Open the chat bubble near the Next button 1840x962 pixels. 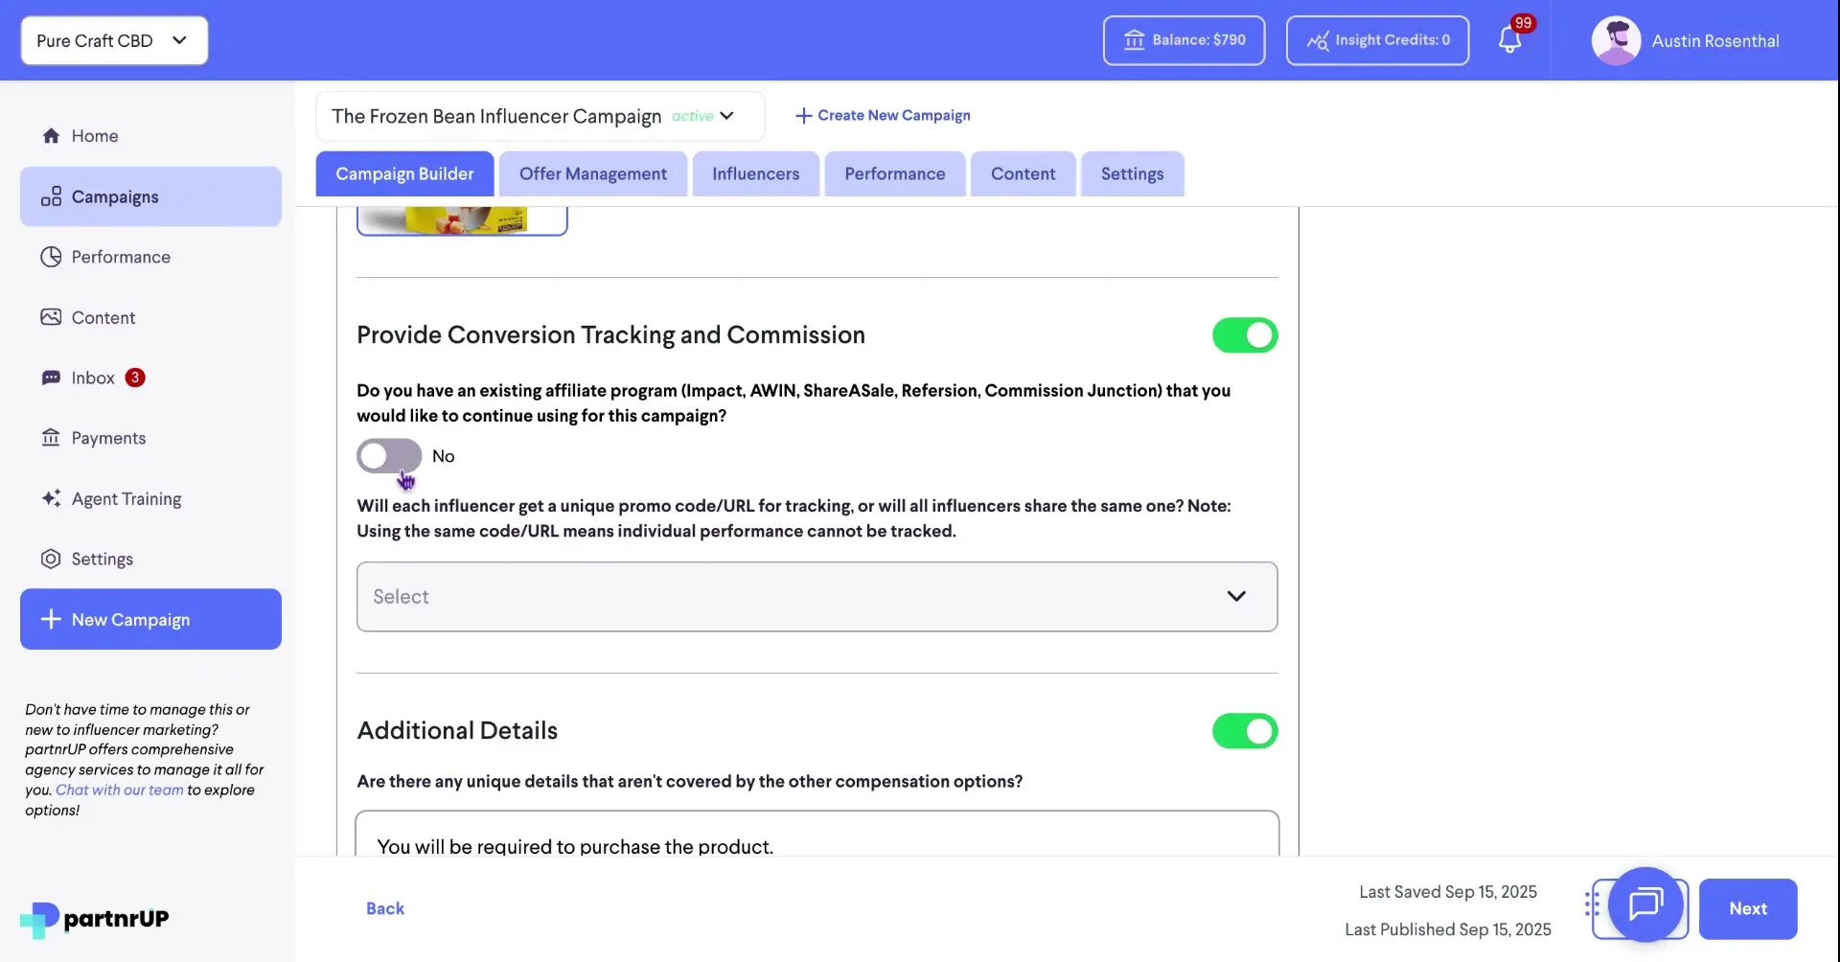click(x=1644, y=906)
